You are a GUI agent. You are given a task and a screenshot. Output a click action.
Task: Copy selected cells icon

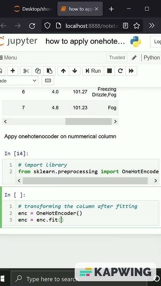(x=38, y=71)
